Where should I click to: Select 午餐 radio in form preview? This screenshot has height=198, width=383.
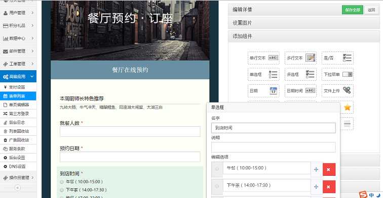pyautogui.click(x=62, y=182)
